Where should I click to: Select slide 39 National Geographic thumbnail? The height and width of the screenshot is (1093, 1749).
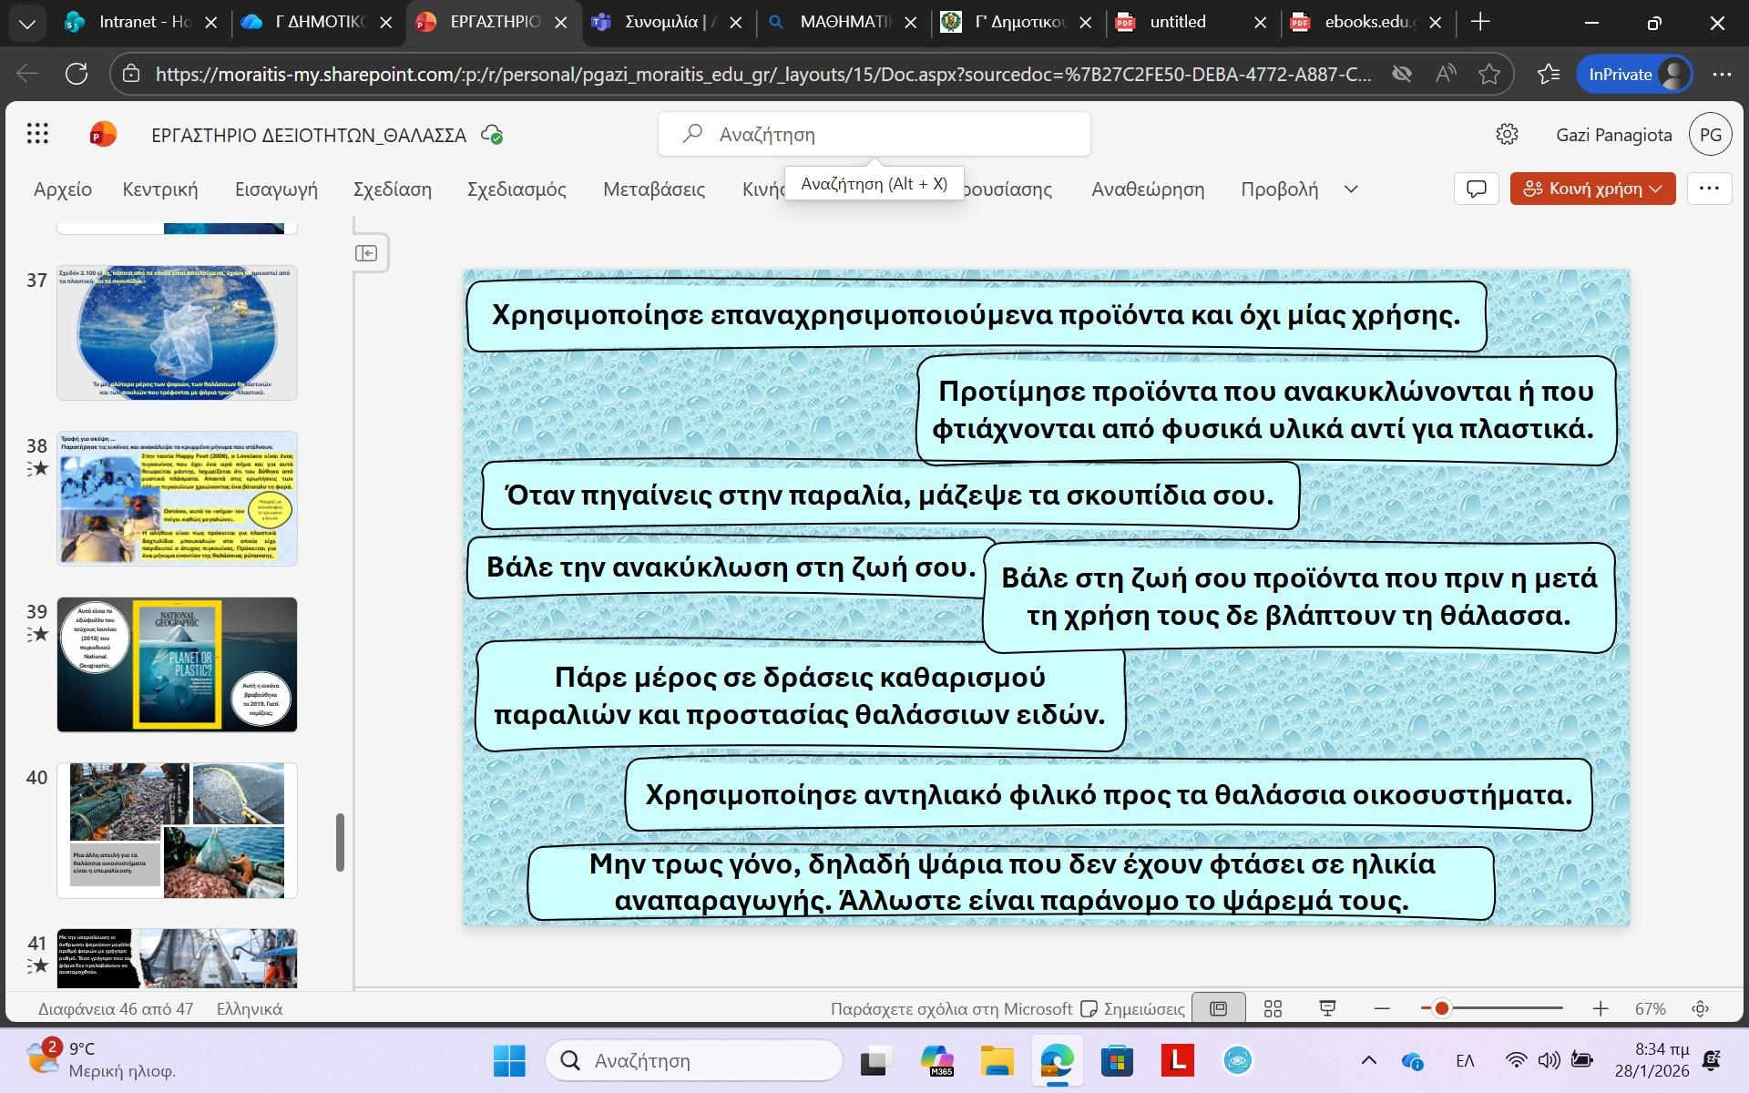click(177, 664)
